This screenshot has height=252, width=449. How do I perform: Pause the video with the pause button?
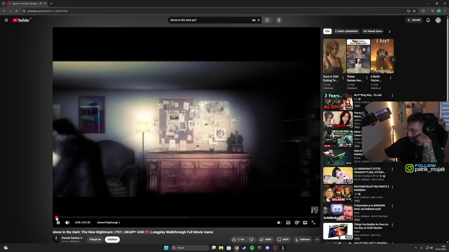58,223
